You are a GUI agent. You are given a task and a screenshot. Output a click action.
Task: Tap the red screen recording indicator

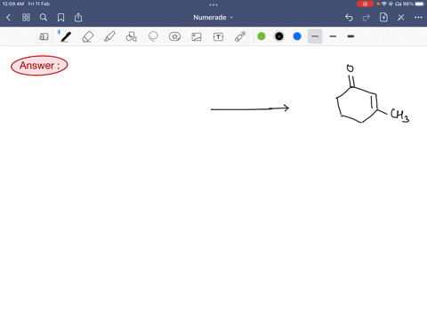click(x=365, y=4)
